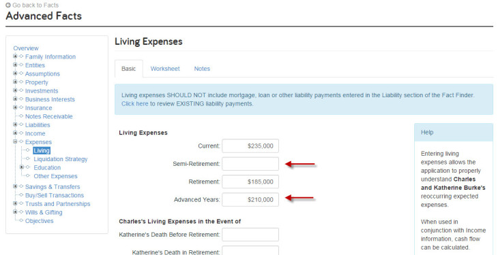This screenshot has height=255, width=498.
Task: Click the Current living expenses field
Action: 250,146
